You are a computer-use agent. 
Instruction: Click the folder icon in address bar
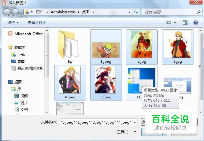click(27, 12)
